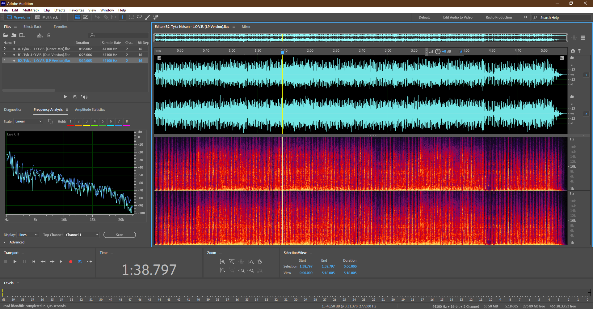Screen dimensions: 593x309
Task: Toggle Show Spectral Frequency Display
Action: tap(78, 17)
